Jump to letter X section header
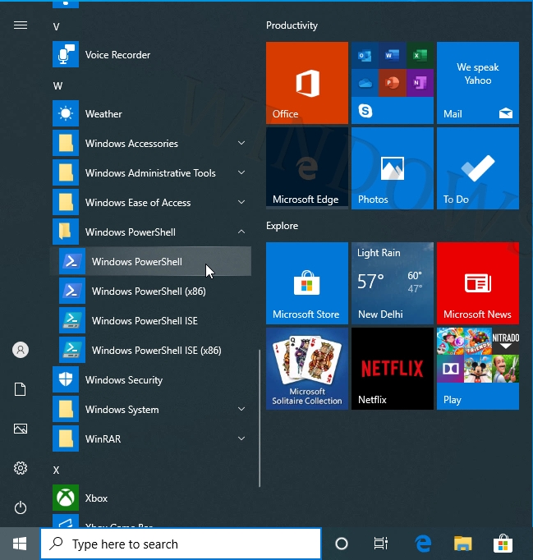This screenshot has width=533, height=560. (x=57, y=470)
